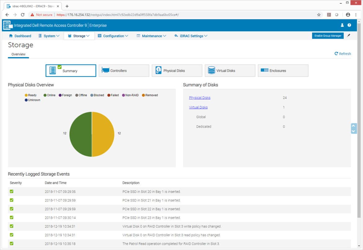This screenshot has width=363, height=250.
Task: Open the Physical Disks summary link
Action: pos(199,98)
